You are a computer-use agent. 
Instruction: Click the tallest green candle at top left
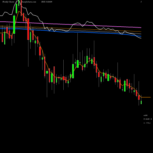point(14,24)
